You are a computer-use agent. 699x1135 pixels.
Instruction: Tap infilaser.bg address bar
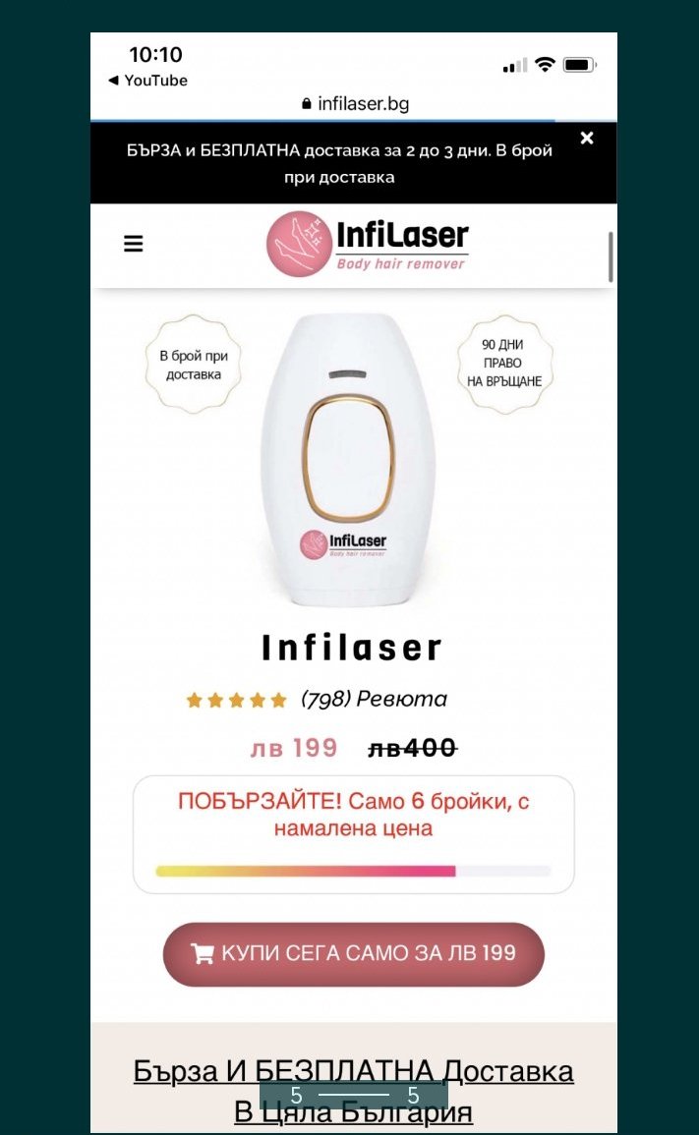pos(355,103)
